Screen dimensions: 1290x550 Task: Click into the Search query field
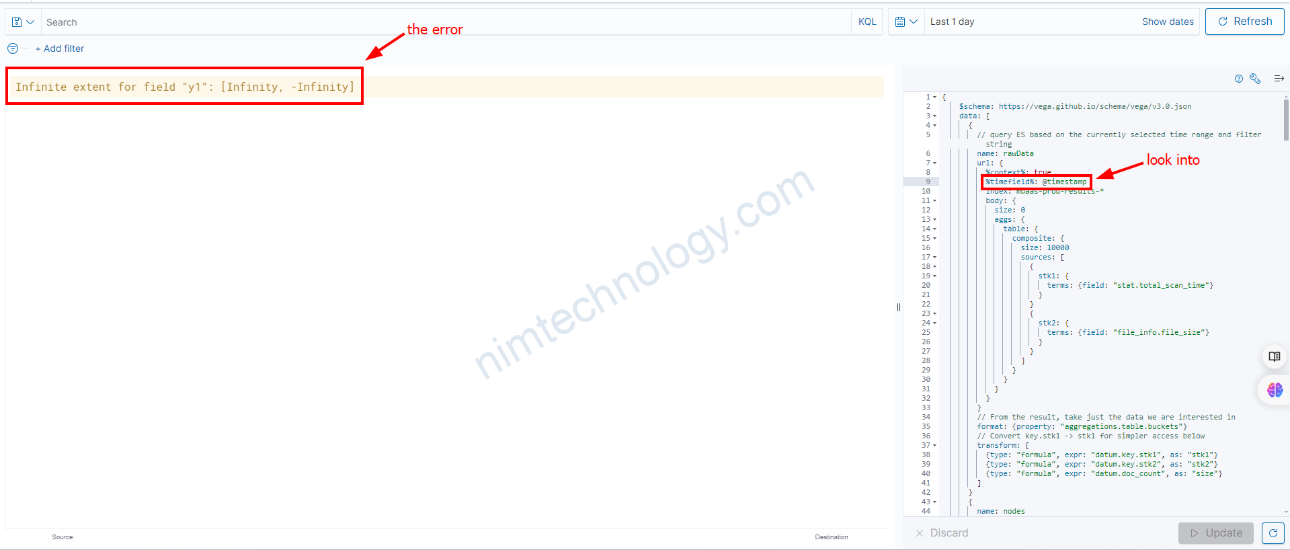[444, 22]
